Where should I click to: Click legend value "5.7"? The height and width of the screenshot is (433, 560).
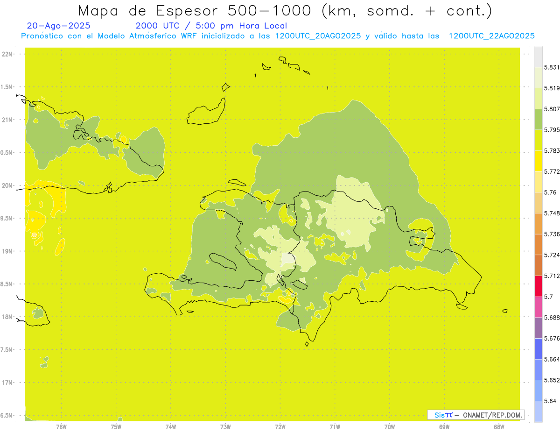549,297
